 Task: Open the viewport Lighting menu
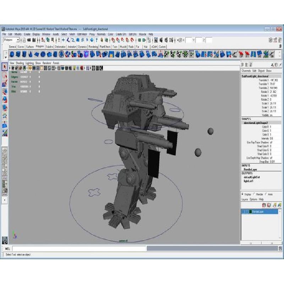pyautogui.click(x=29, y=63)
